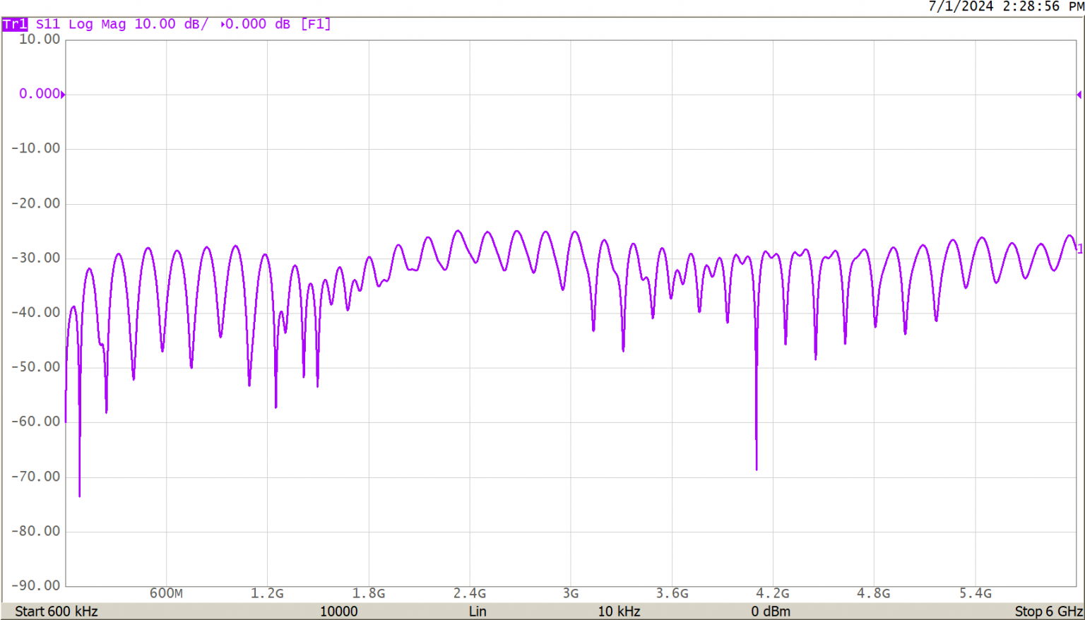Click the [F1] calibration status indicator
This screenshot has width=1085, height=620.
(316, 24)
